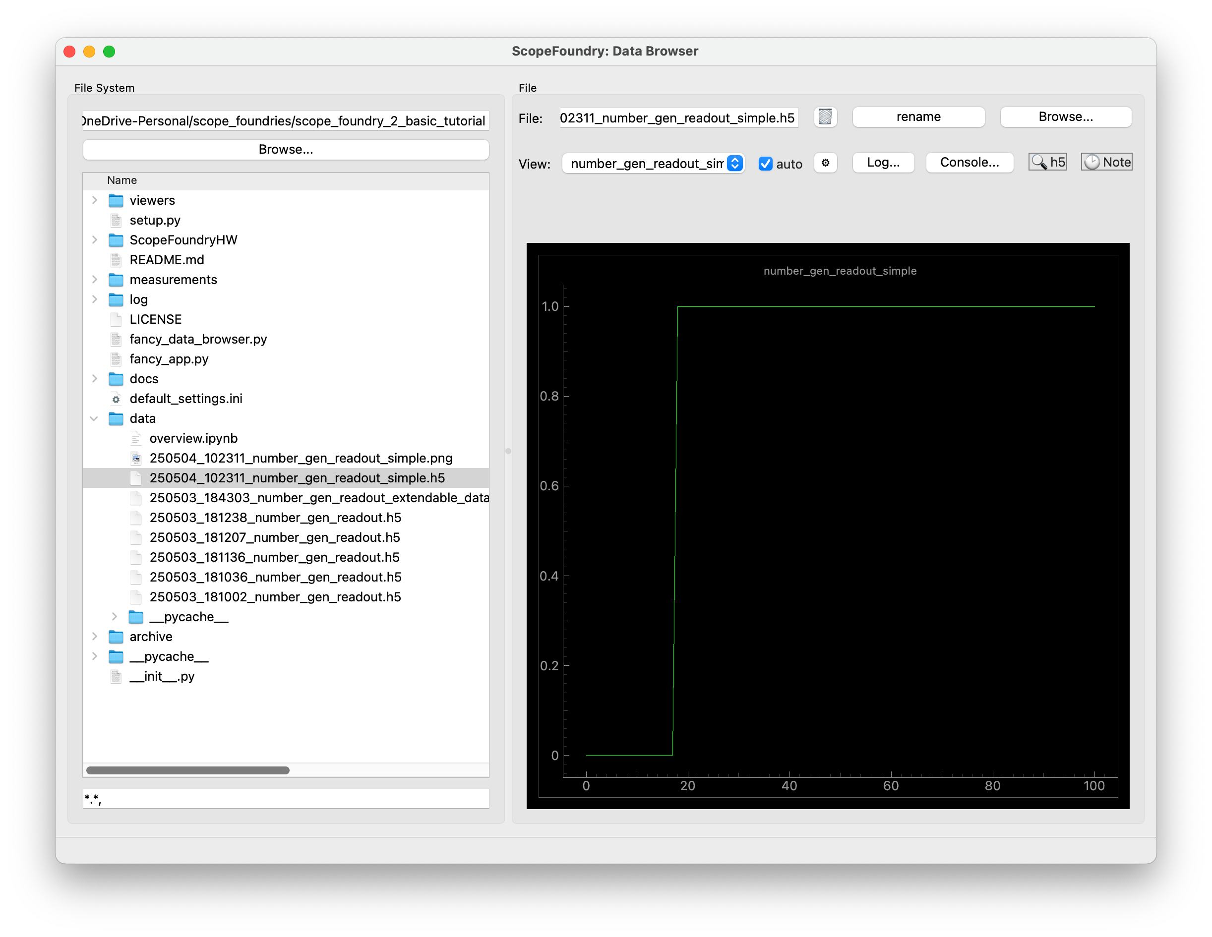1212x937 pixels.
Task: Toggle the auto checkbox
Action: [x=765, y=164]
